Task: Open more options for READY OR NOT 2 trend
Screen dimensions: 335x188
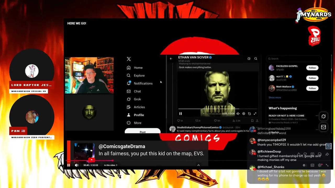Action: [x=317, y=115]
